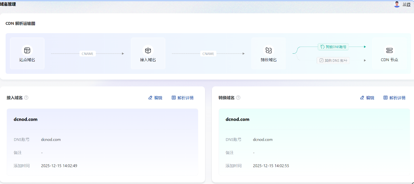
Task: Click the CDN 节点 server icon
Action: 389,50
